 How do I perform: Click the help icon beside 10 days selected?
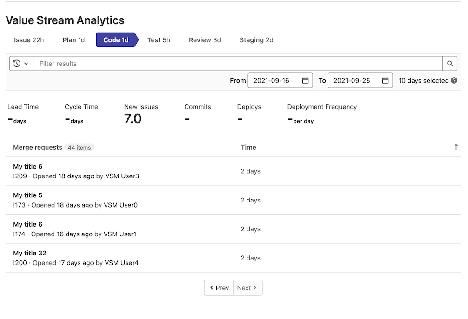454,80
